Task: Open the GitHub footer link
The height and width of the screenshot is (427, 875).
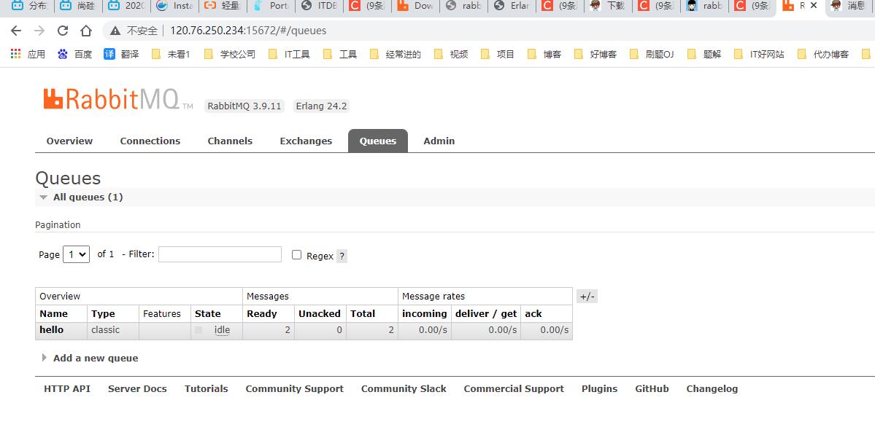Action: pyautogui.click(x=652, y=389)
